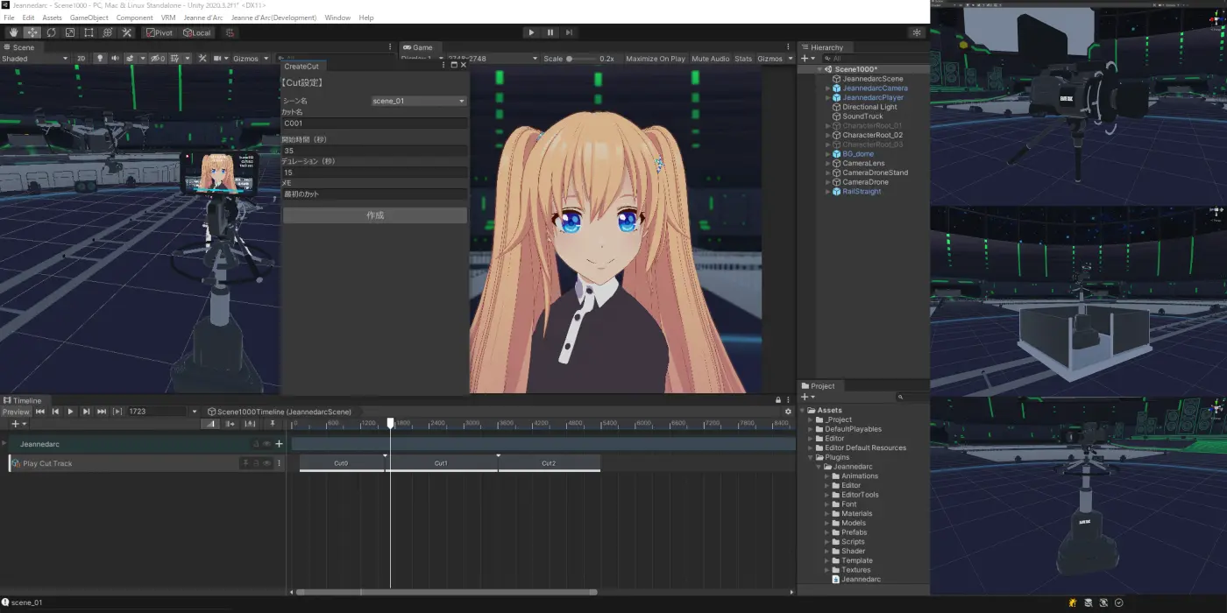Image resolution: width=1227 pixels, height=613 pixels.
Task: Click Maximize On Play in Game view
Action: tap(655, 58)
